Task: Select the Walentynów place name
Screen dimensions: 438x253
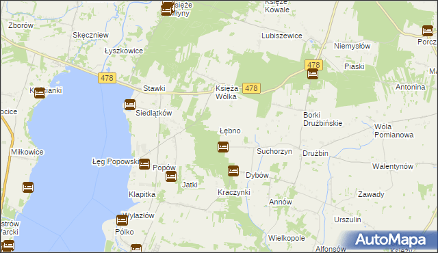Action: [392, 166]
